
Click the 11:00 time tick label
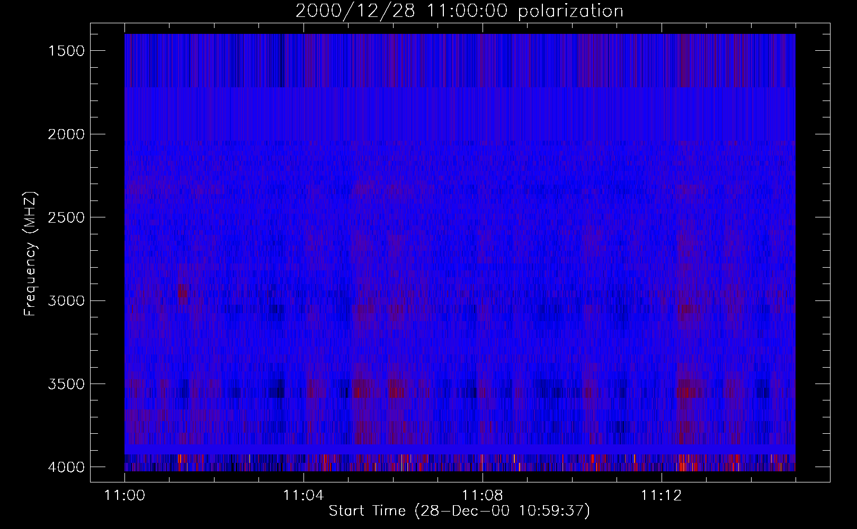(x=124, y=496)
